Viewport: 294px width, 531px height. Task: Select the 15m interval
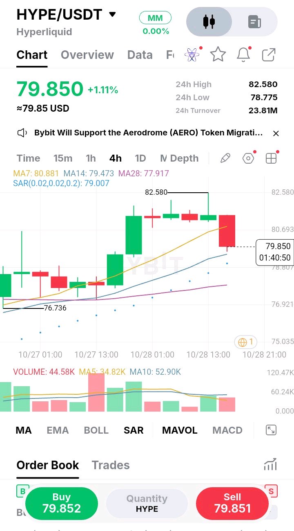(x=63, y=158)
